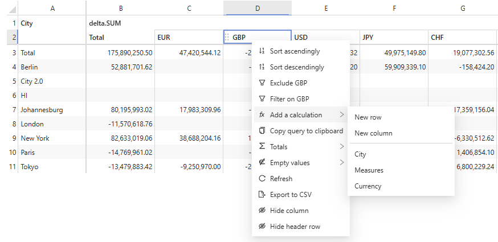Select row 7 number header
Screen dimensions: 498x242
[x=12, y=109]
